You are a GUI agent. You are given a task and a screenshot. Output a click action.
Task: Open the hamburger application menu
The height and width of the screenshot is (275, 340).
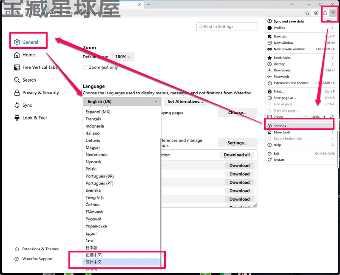click(x=333, y=13)
